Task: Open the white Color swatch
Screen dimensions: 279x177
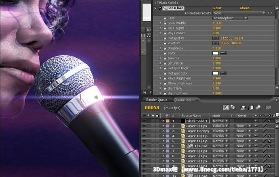Action: (216, 53)
